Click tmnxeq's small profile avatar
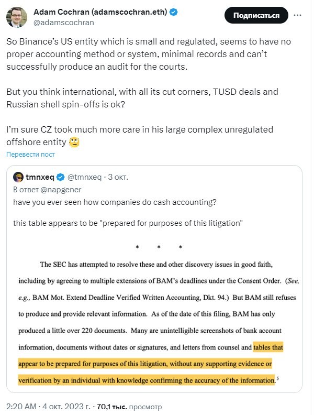The width and height of the screenshot is (314, 415). click(18, 177)
